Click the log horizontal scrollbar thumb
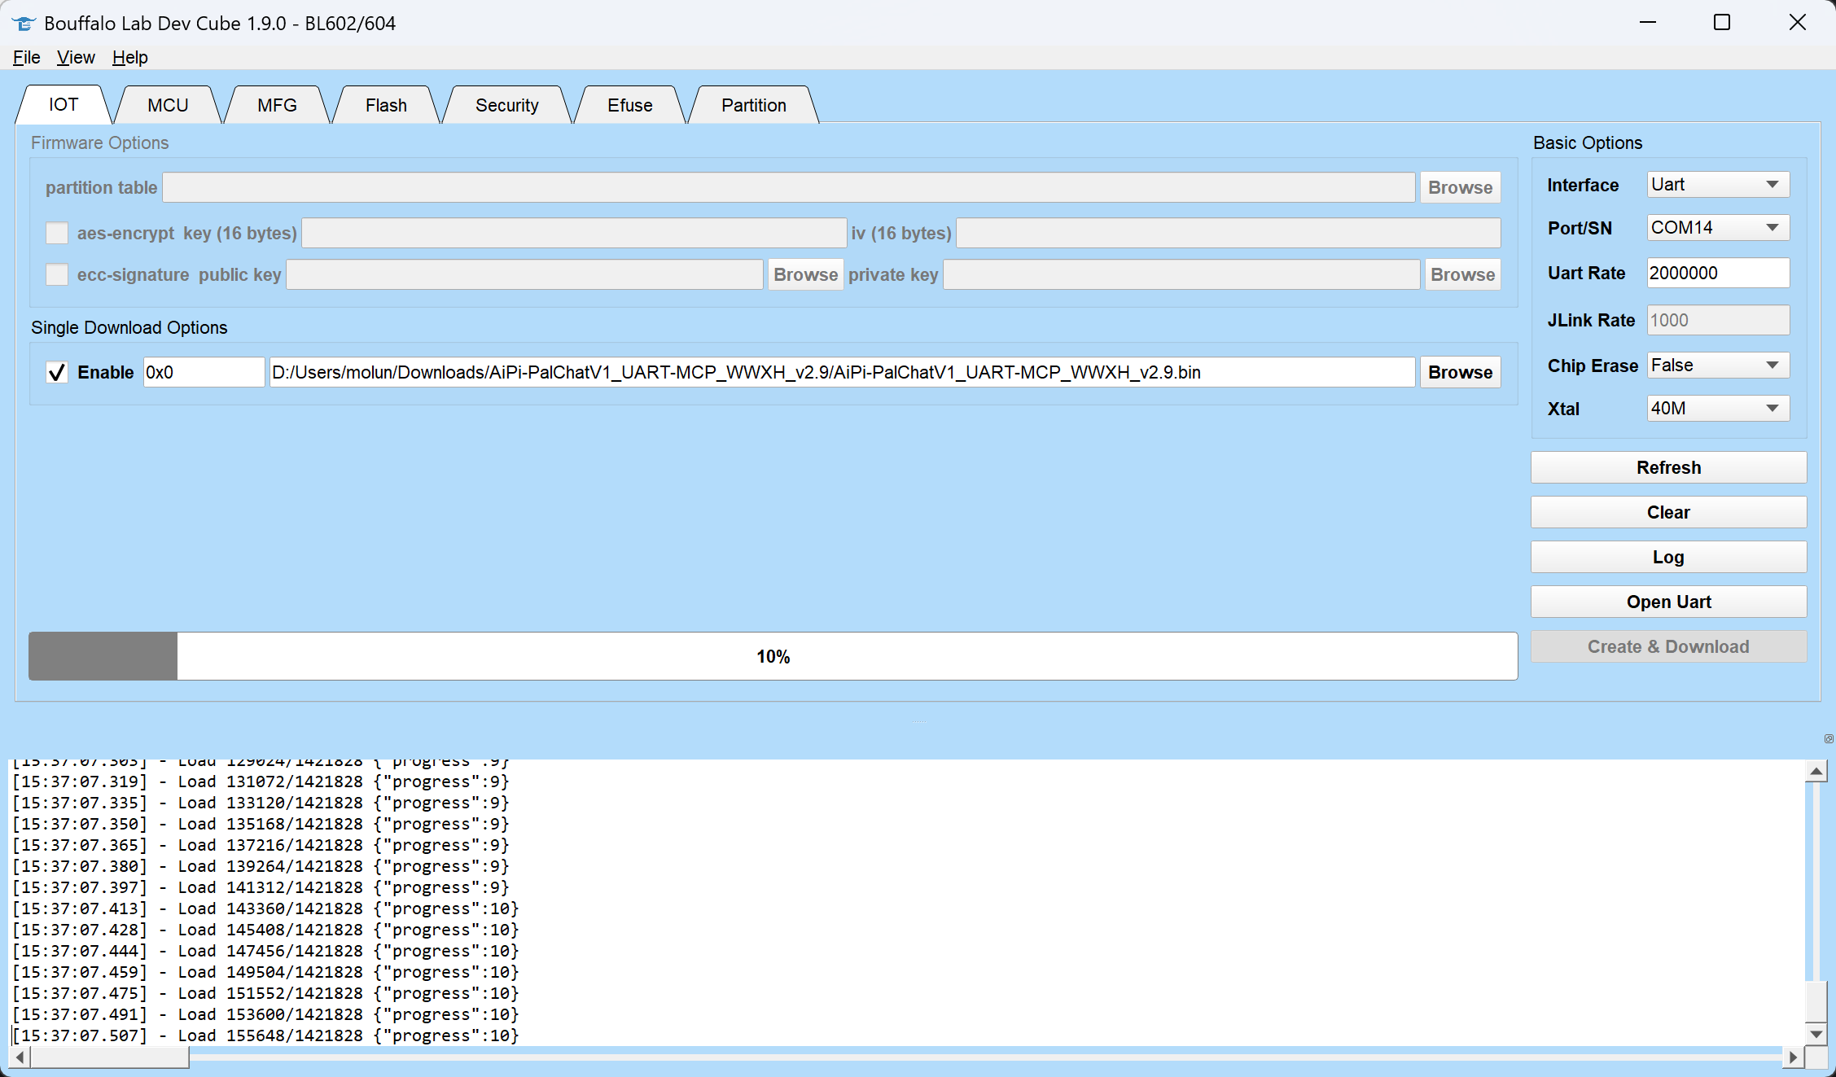1836x1077 pixels. [x=110, y=1057]
